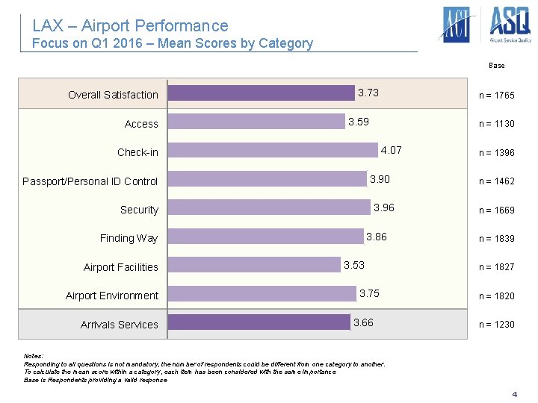Click the n = 1765 base value
Screen dimensions: 538x403
tap(496, 96)
